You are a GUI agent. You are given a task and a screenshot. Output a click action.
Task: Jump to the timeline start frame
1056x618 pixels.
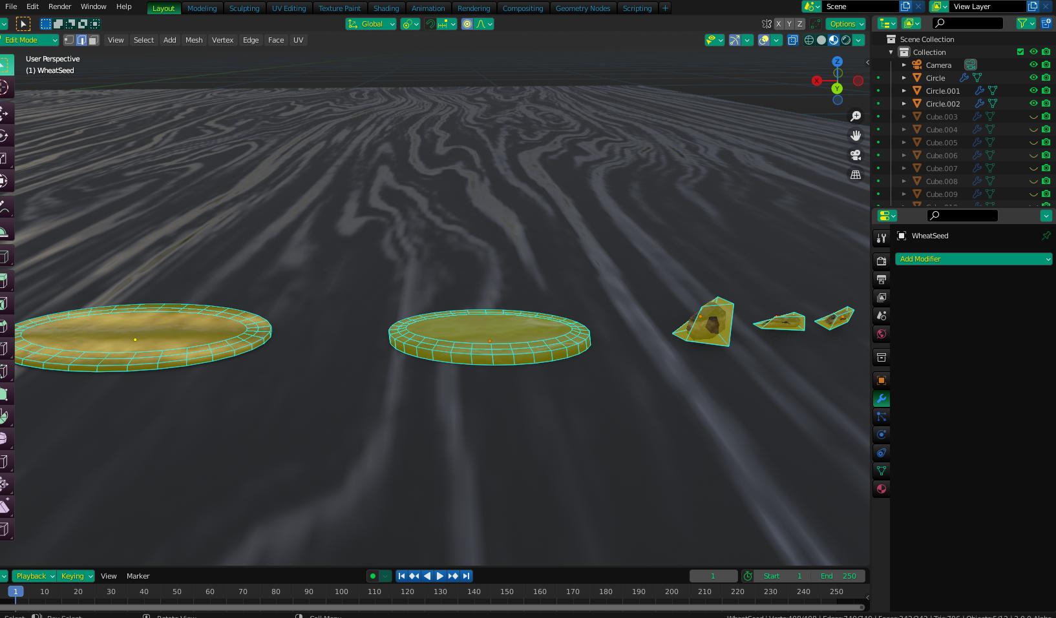coord(401,576)
